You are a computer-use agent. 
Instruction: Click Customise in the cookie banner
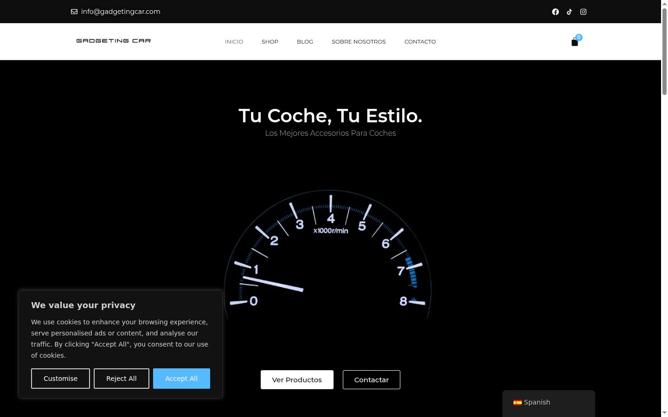(x=60, y=379)
